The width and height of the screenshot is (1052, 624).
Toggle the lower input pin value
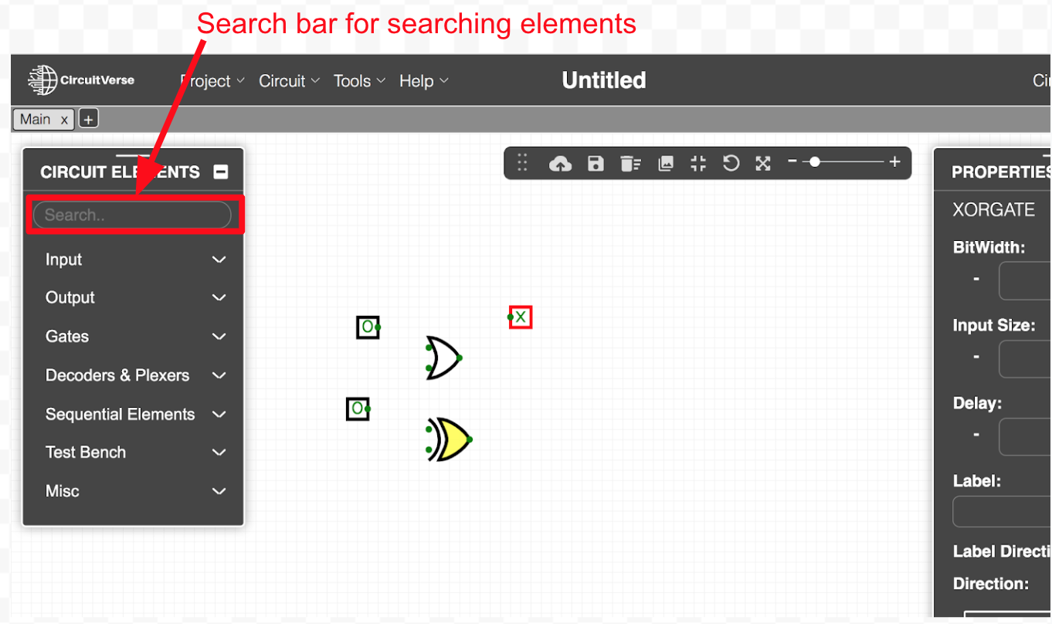coord(356,409)
